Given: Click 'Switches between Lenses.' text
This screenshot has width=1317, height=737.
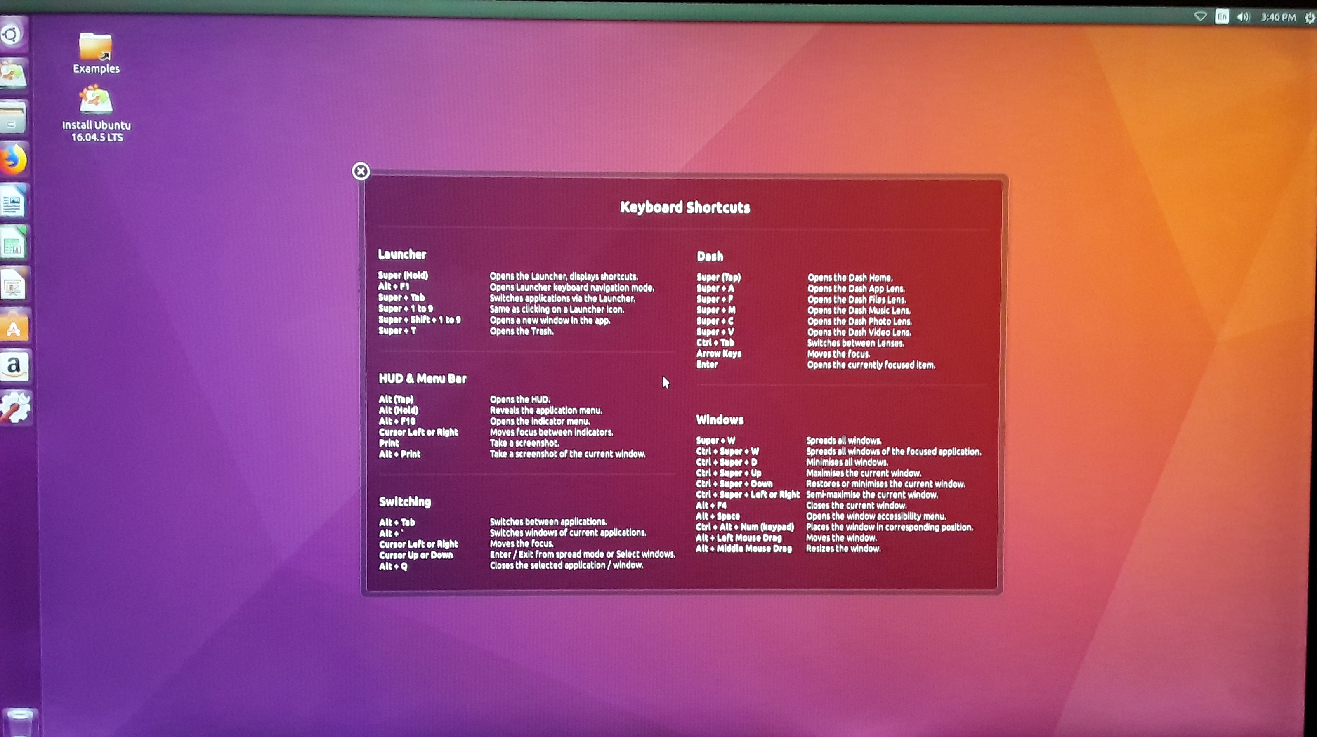Looking at the screenshot, I should pos(855,343).
